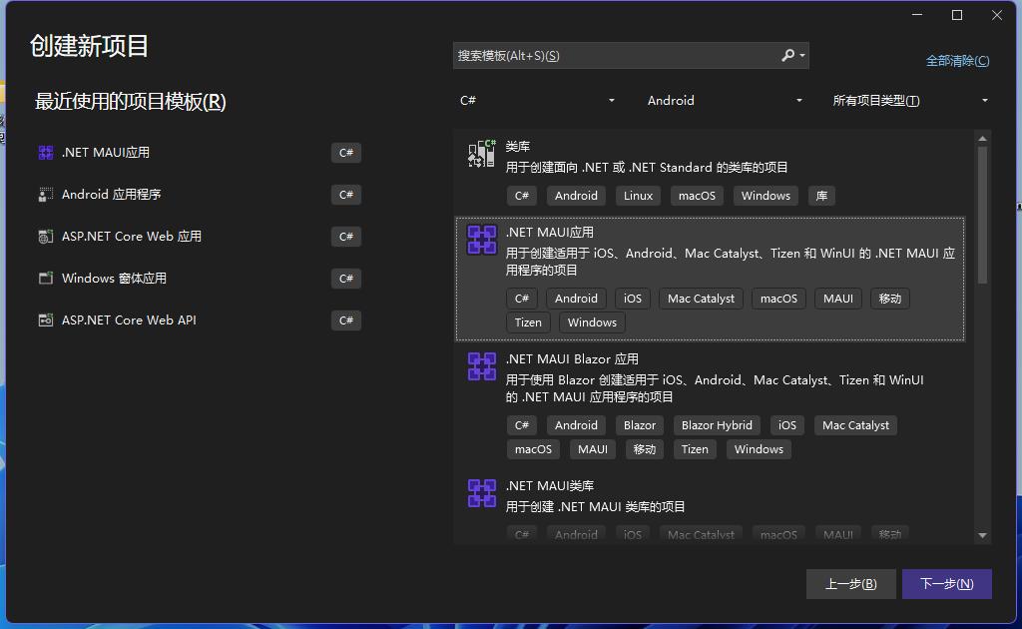The image size is (1022, 629).
Task: Click the 库 tag under 类库 template
Action: tap(822, 196)
